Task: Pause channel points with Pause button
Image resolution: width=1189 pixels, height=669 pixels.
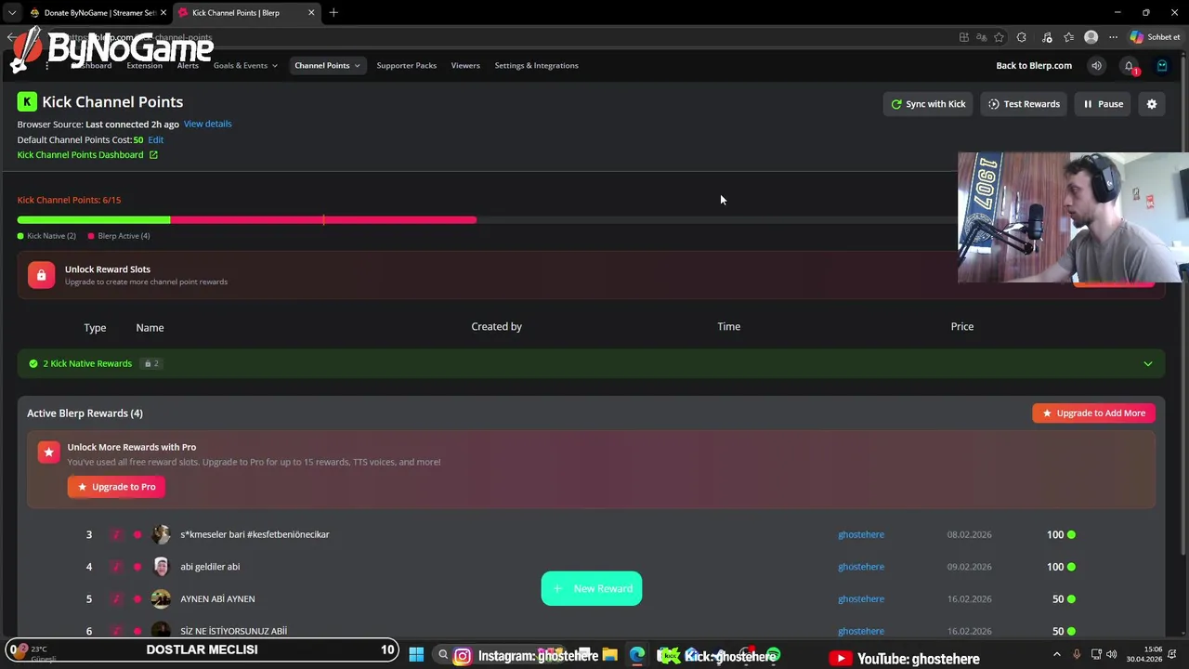Action: [1103, 104]
